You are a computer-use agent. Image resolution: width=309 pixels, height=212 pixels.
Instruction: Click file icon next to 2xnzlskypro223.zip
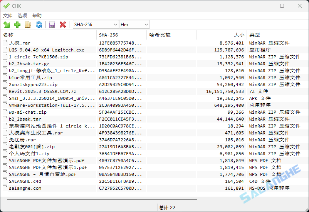pos(5,84)
